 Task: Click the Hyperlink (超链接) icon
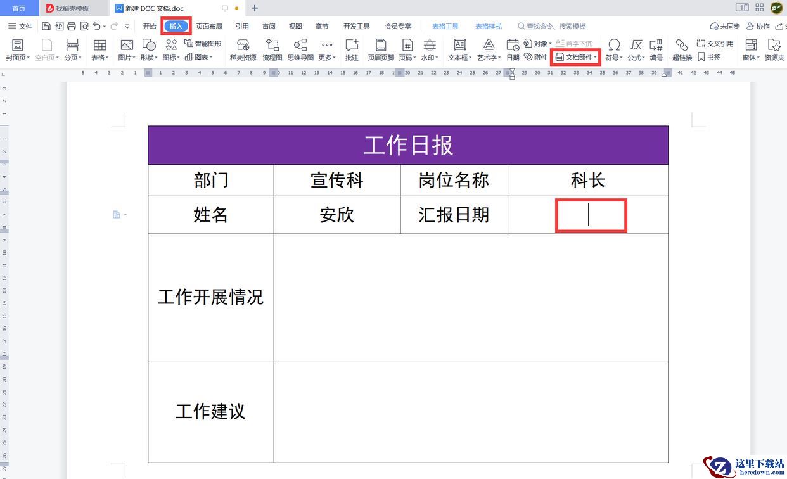[682, 45]
